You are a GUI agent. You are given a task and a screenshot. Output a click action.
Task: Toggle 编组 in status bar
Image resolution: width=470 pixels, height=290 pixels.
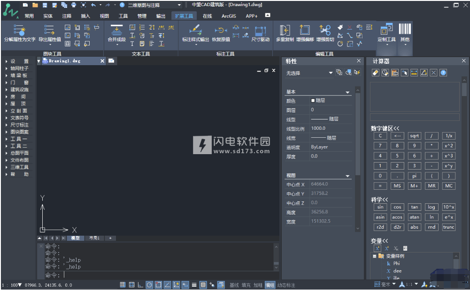point(270,285)
